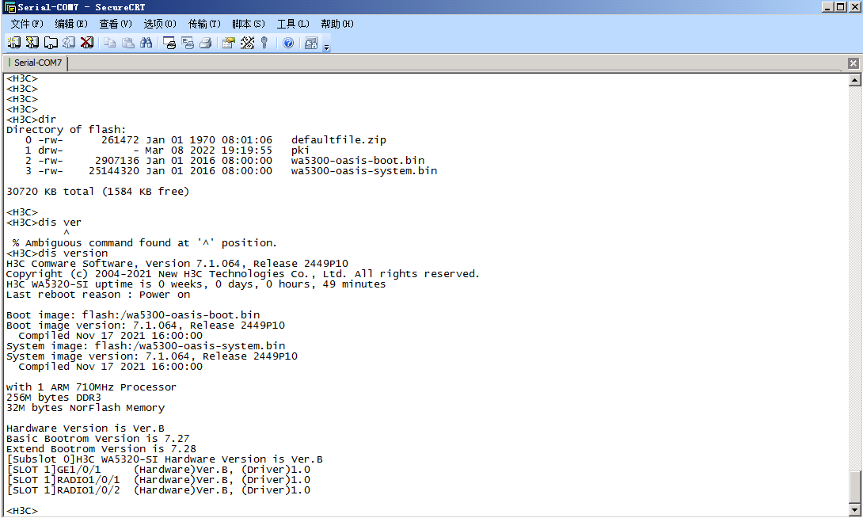Image resolution: width=863 pixels, height=518 pixels.
Task: Click the Connect toolbar icon
Action: click(13, 43)
